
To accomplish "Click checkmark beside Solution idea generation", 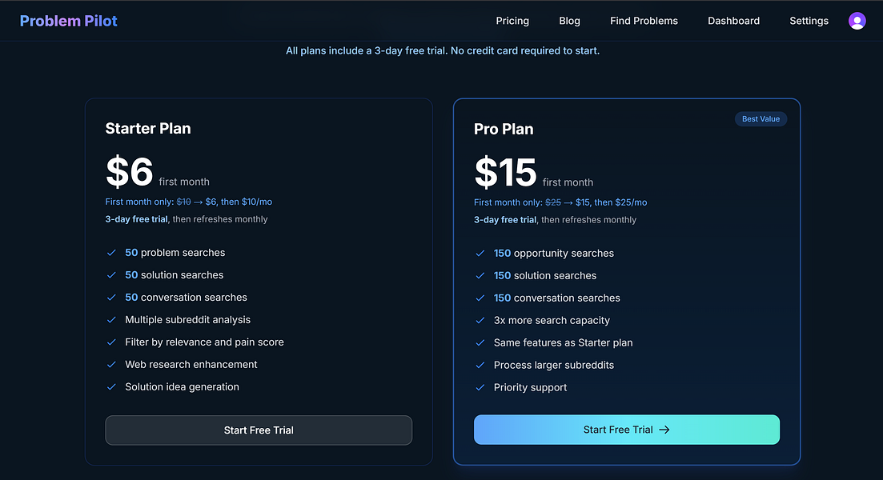I will coord(111,387).
